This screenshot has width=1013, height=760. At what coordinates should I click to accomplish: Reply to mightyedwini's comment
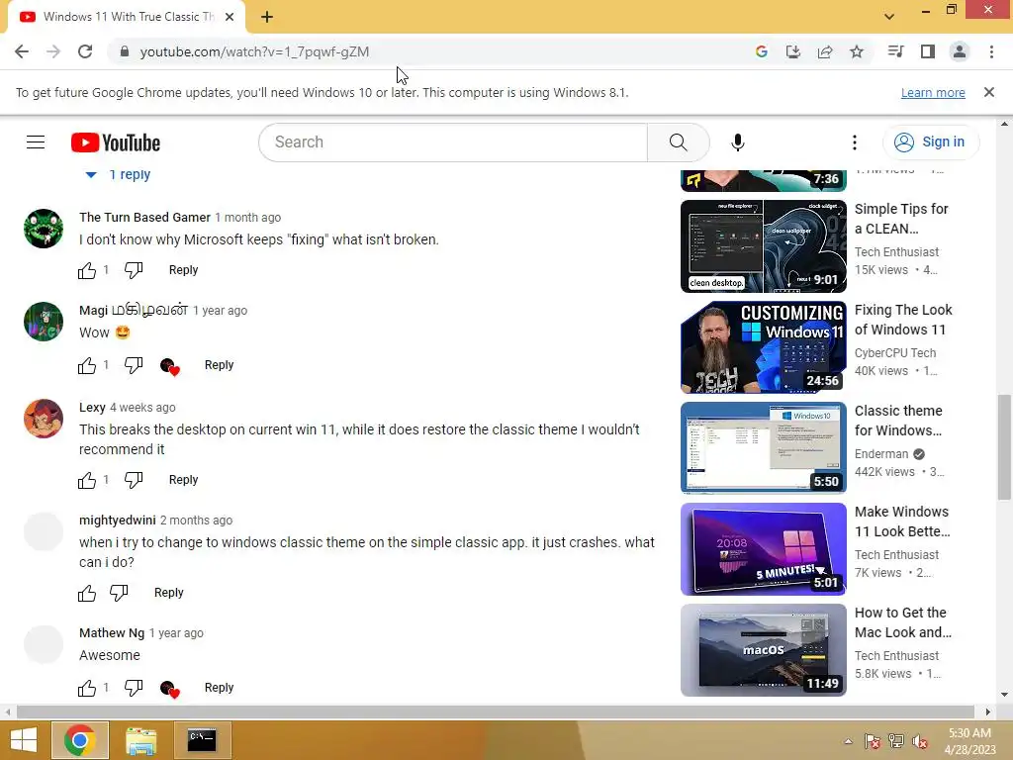click(x=168, y=593)
